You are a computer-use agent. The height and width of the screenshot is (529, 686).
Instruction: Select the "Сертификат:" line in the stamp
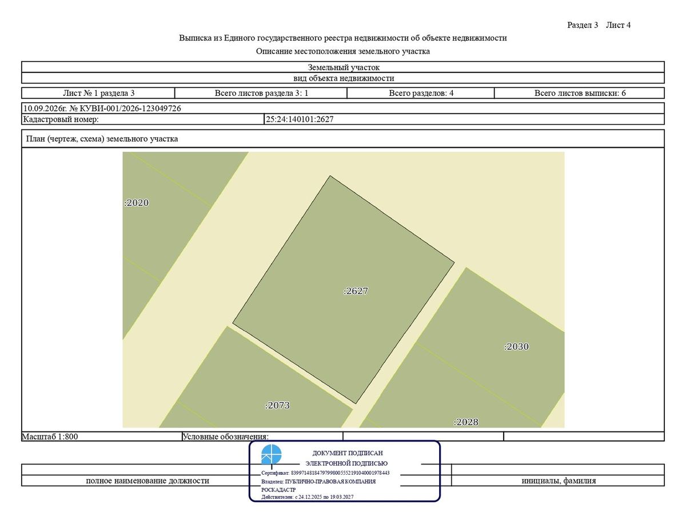(x=325, y=473)
